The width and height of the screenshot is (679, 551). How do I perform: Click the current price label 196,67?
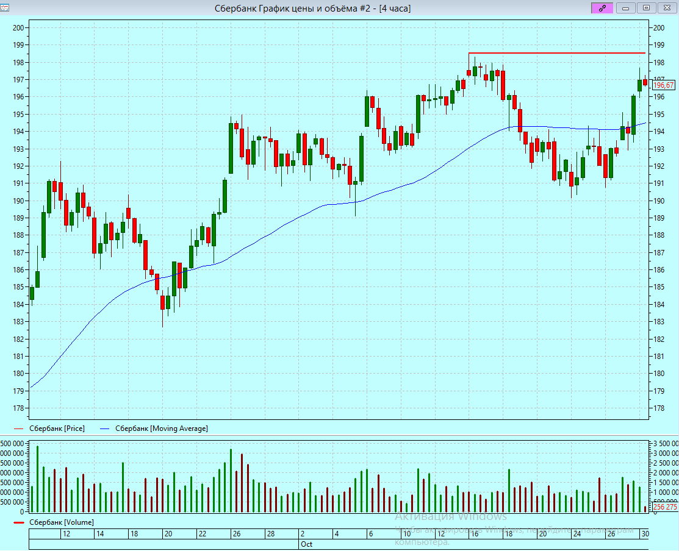[664, 85]
